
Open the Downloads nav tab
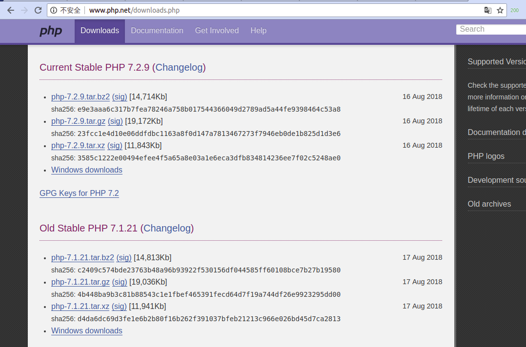pyautogui.click(x=100, y=31)
